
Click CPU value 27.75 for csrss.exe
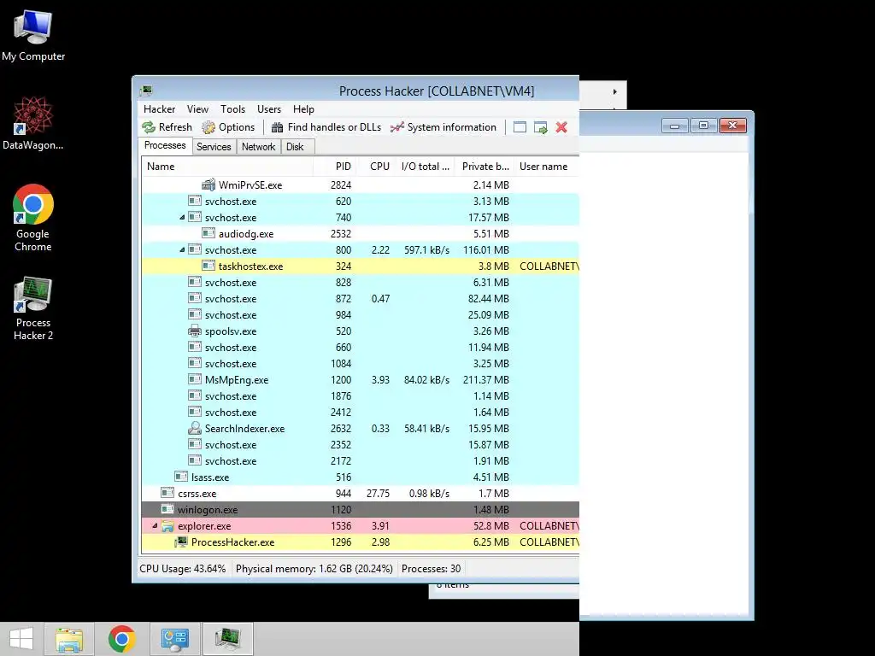pyautogui.click(x=378, y=494)
